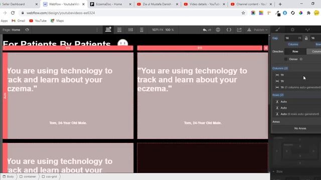Screen dimensions: 321x180
Task: Expand the Size section
Action: click(x=278, y=171)
